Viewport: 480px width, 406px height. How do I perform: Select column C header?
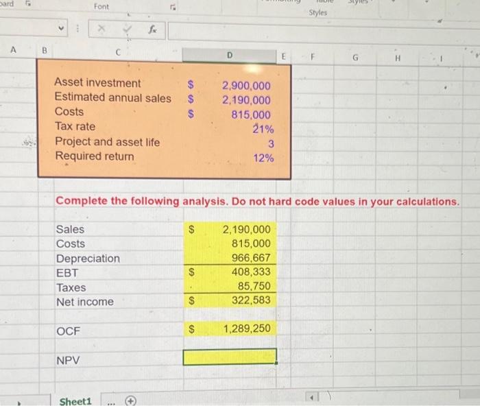pos(118,52)
